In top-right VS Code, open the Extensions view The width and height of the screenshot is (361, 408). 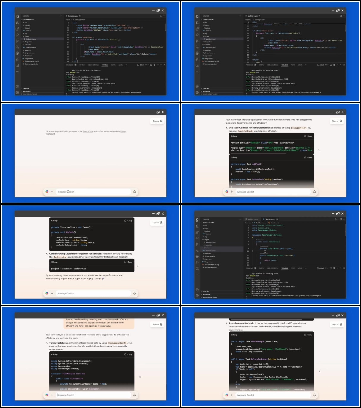tap(197, 29)
